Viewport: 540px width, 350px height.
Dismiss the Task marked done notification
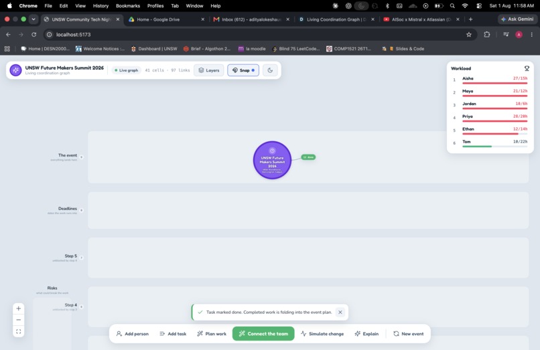(340, 312)
